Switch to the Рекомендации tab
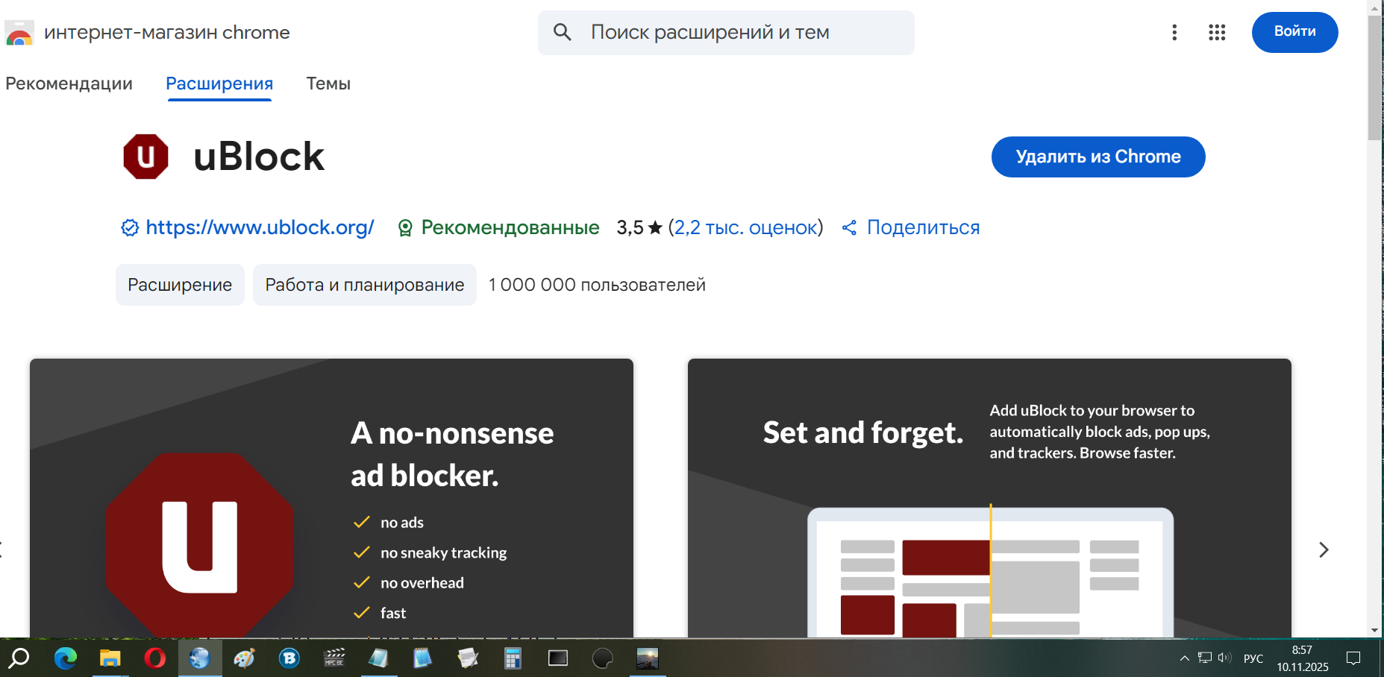The height and width of the screenshot is (677, 1384). pos(69,84)
